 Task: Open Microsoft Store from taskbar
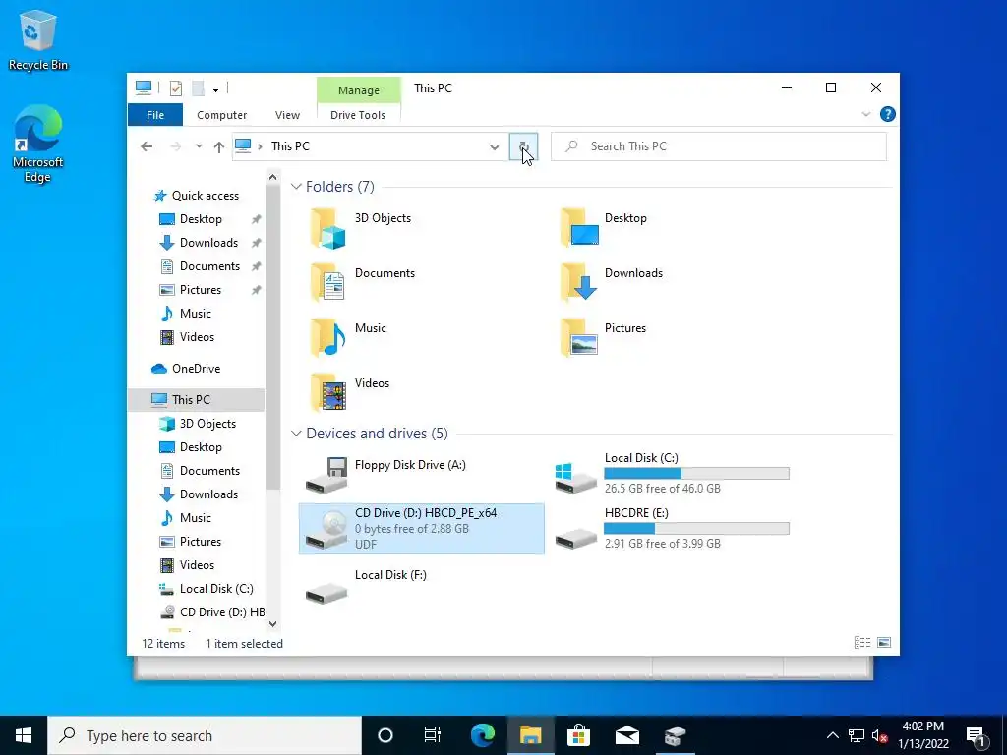(x=578, y=735)
